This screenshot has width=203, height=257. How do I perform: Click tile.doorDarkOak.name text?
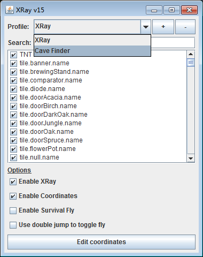(53, 115)
